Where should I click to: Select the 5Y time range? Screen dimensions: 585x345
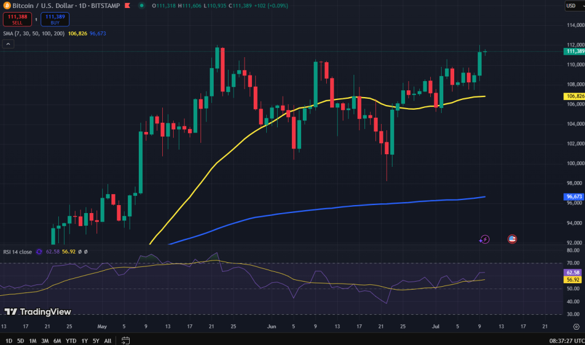(x=96, y=341)
